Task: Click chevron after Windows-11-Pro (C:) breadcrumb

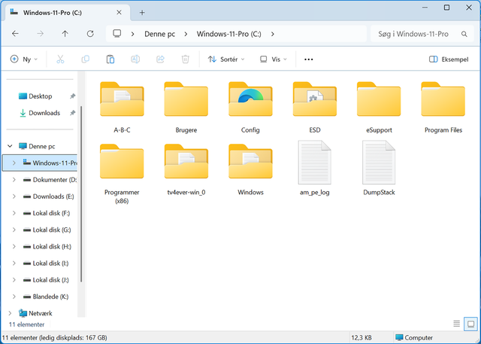Action: point(272,34)
